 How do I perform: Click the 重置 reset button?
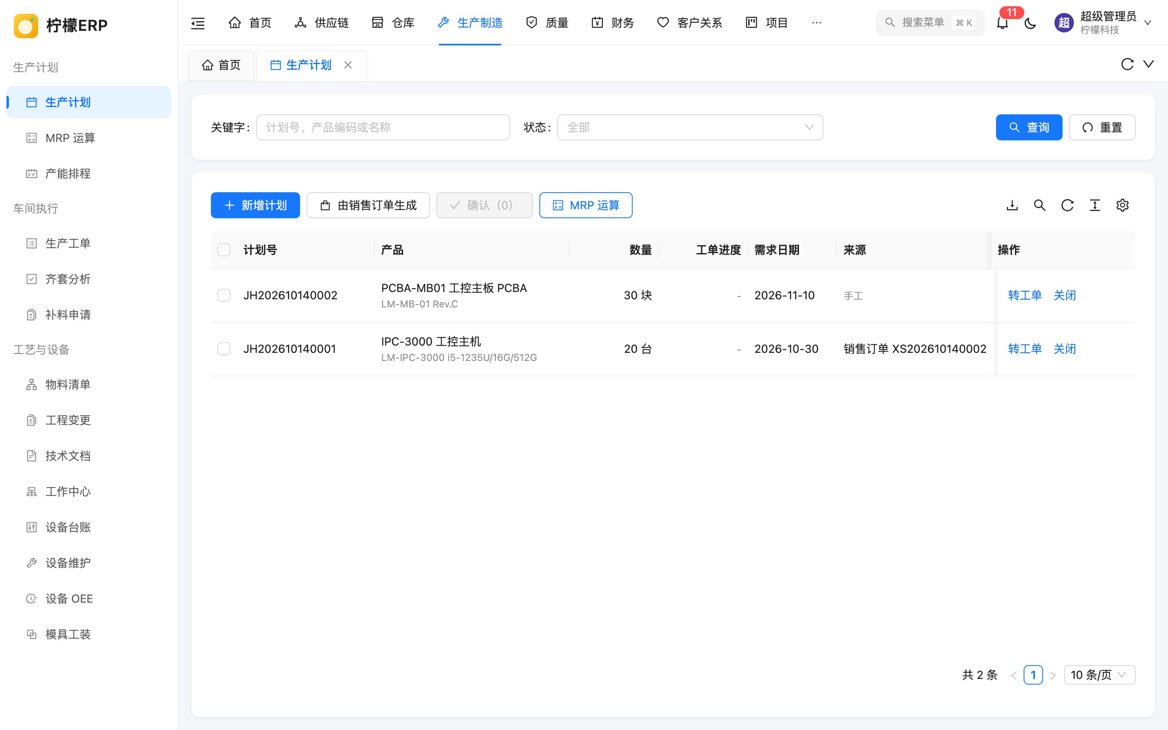pyautogui.click(x=1102, y=127)
